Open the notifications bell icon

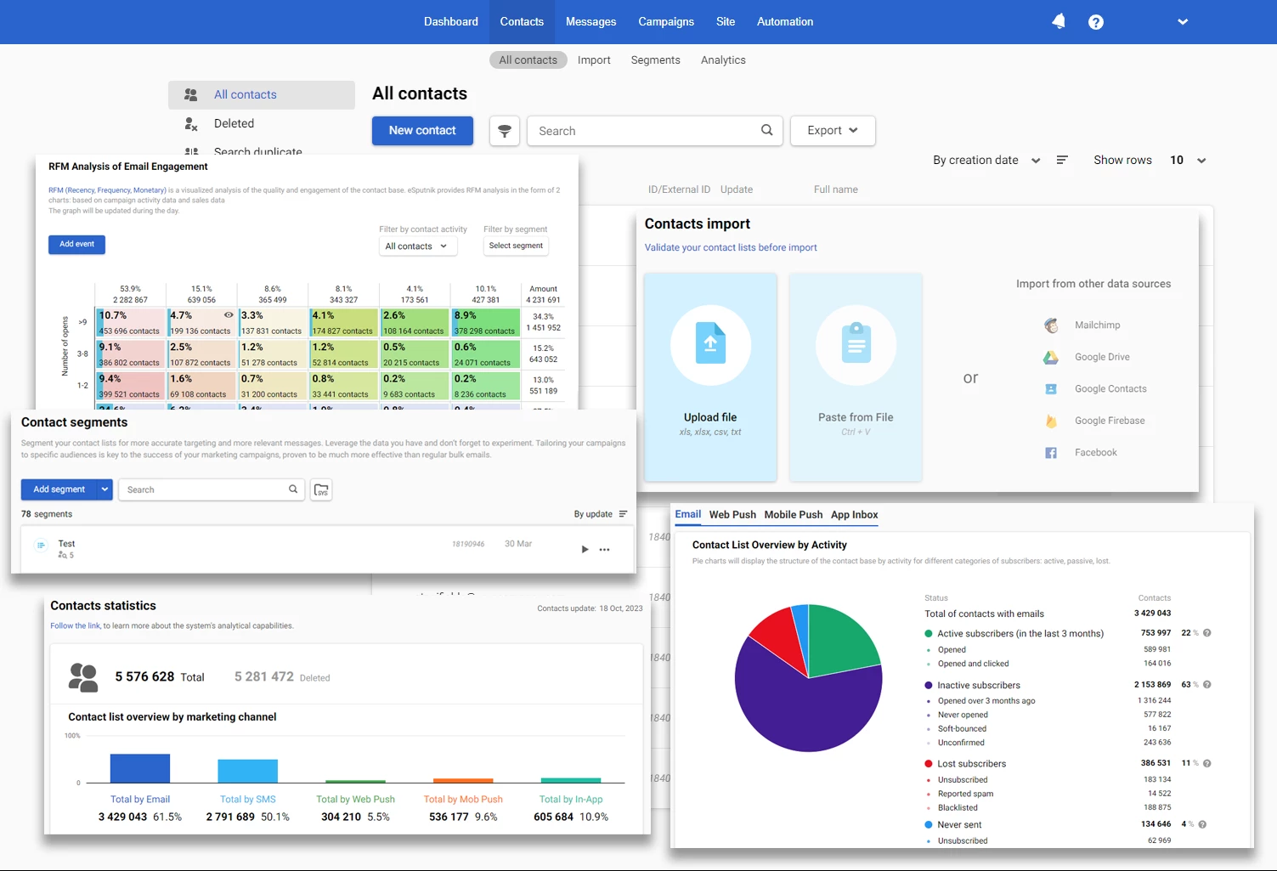coord(1059,21)
